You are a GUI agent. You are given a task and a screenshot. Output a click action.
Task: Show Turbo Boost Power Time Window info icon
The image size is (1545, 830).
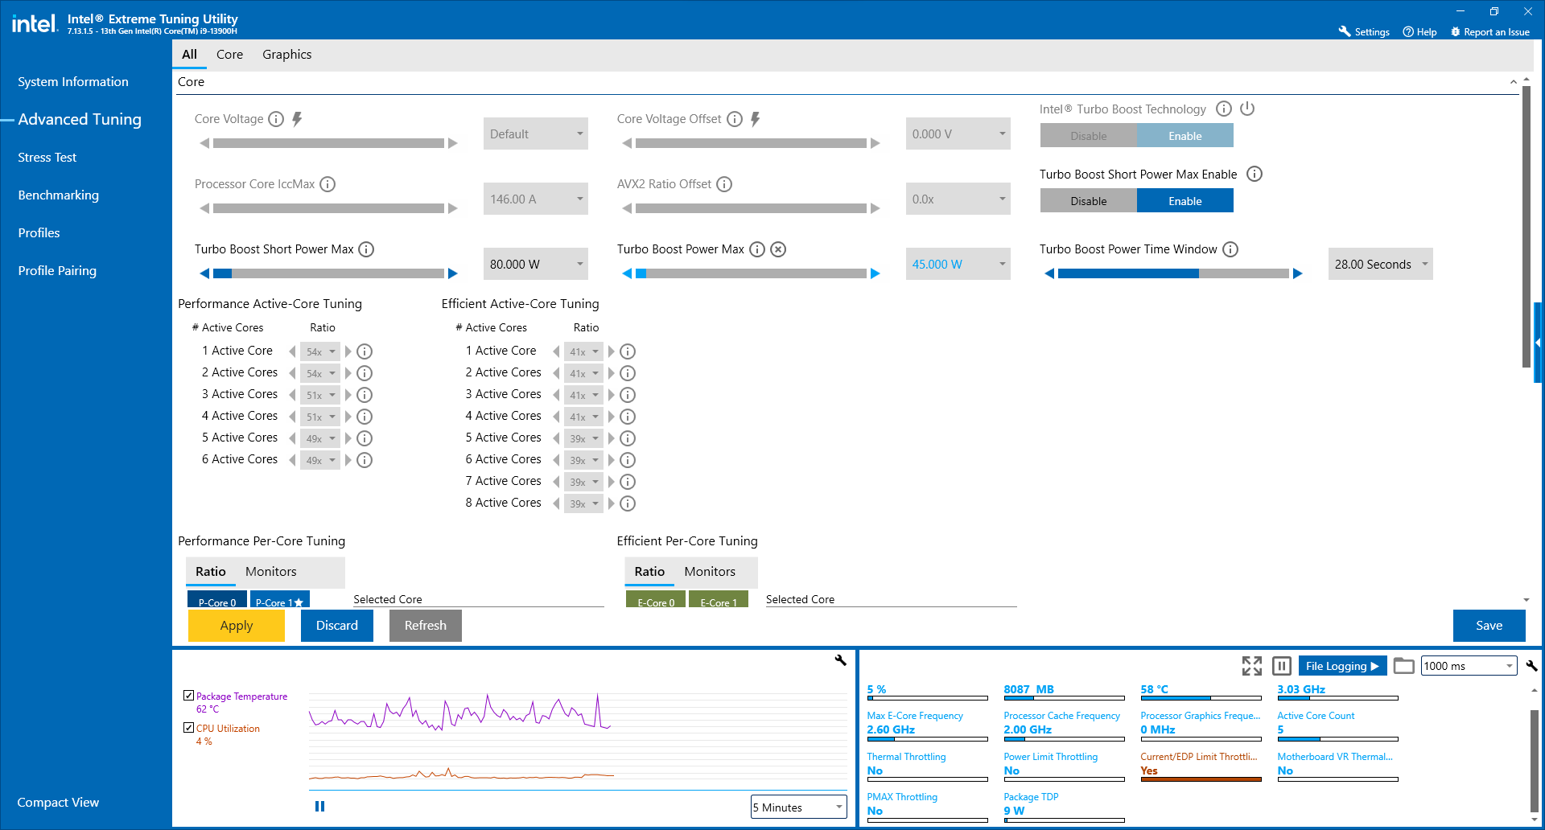pyautogui.click(x=1230, y=249)
